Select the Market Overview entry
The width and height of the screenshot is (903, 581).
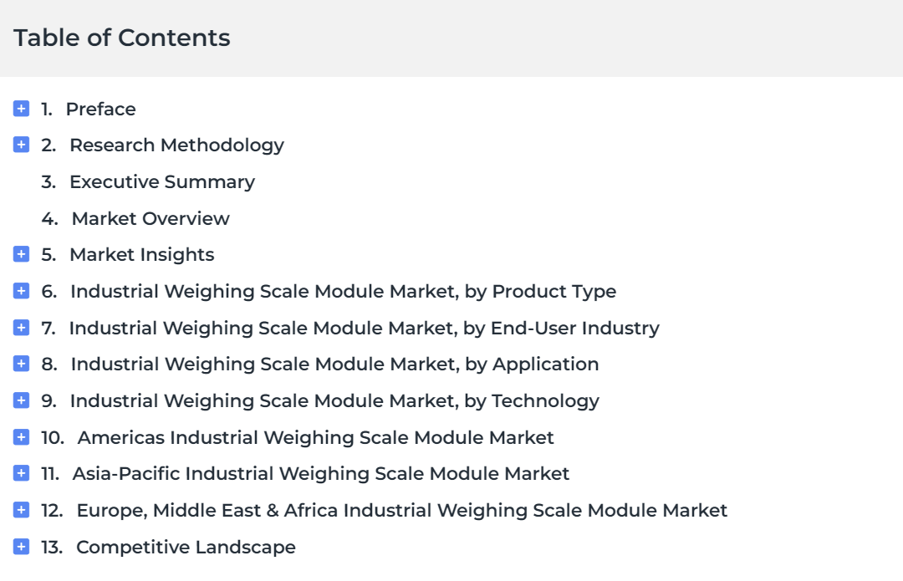click(x=150, y=219)
